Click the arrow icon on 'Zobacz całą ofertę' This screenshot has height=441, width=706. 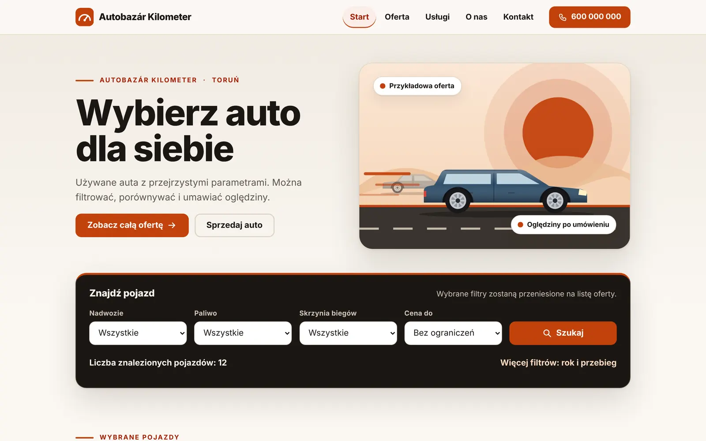point(172,225)
